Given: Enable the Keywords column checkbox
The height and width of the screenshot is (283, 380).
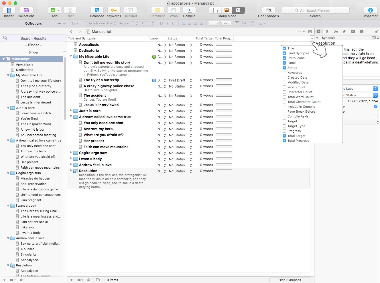Looking at the screenshot, I should coord(284,73).
